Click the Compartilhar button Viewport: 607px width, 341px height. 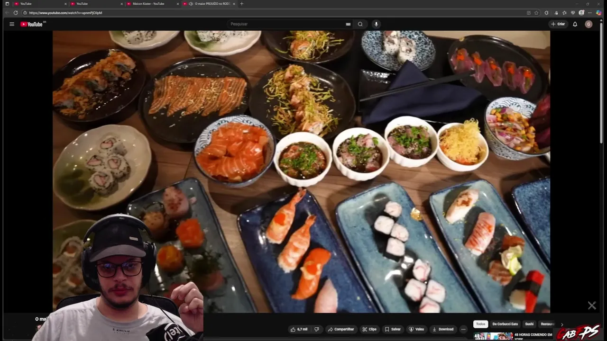(341, 329)
